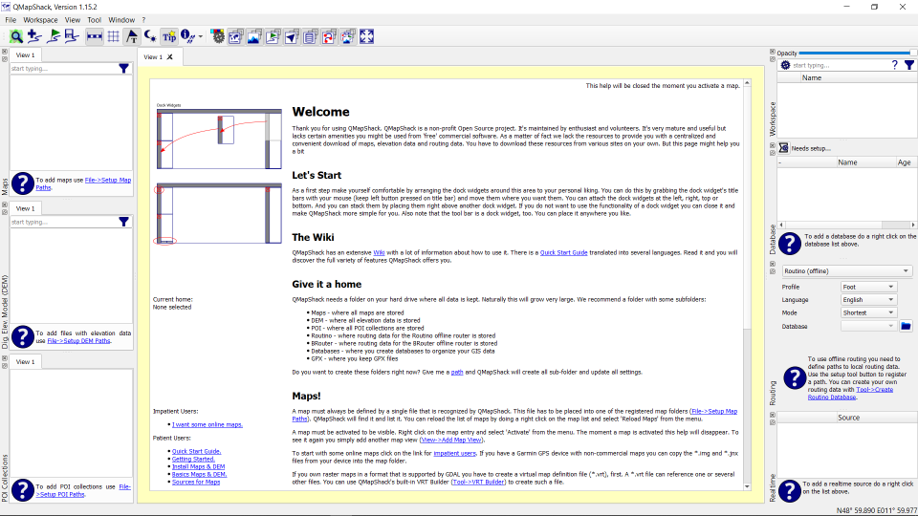Image resolution: width=918 pixels, height=516 pixels.
Task: Open the Install Maps & DEM link
Action: [x=199, y=467]
